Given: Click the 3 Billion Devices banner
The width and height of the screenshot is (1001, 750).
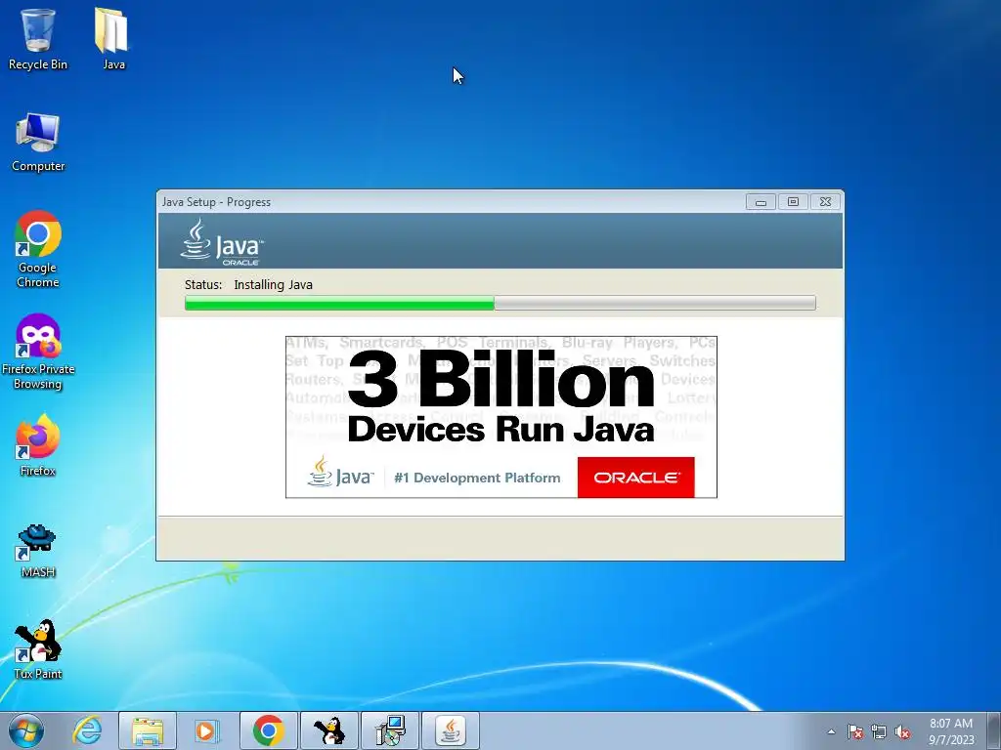Looking at the screenshot, I should pyautogui.click(x=501, y=416).
